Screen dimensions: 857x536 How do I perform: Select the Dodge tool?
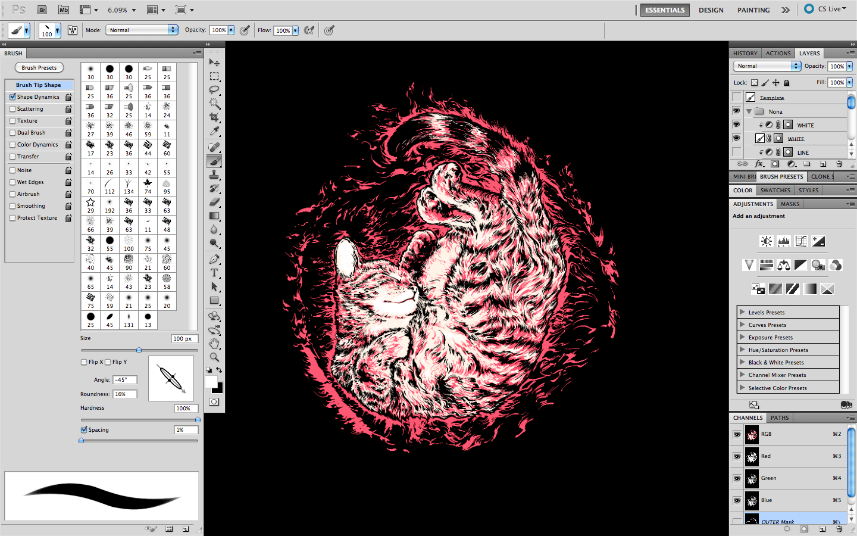(x=214, y=243)
